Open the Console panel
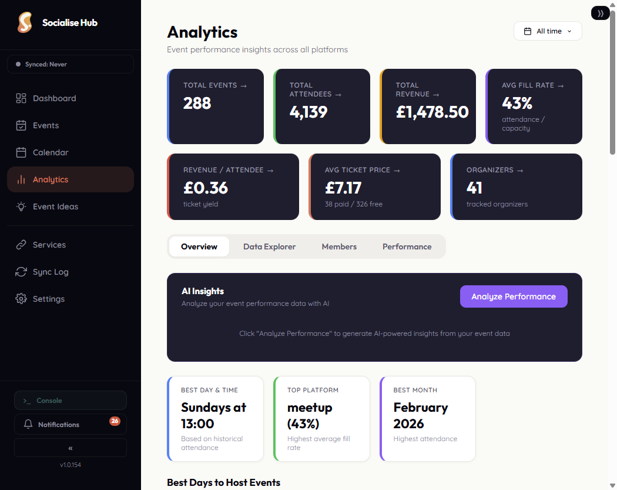The height and width of the screenshot is (490, 617). 70,400
